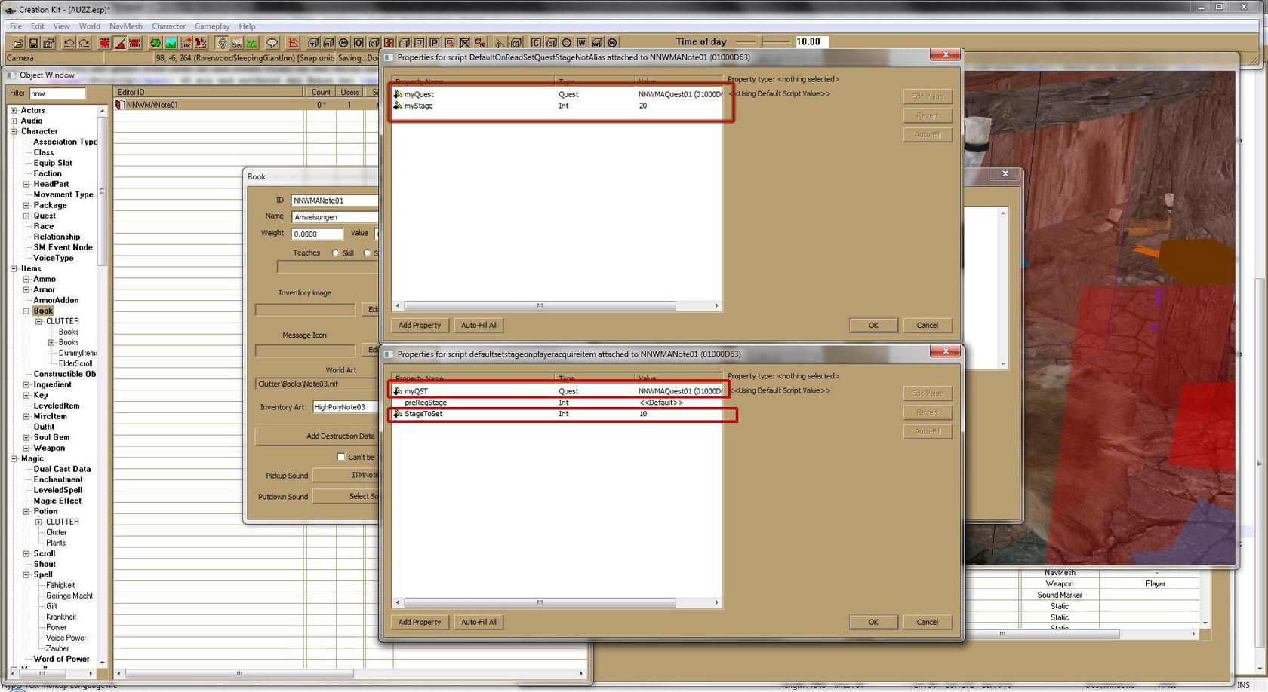Toggle the red Snap to Grid icon
The image size is (1268, 692).
point(104,43)
